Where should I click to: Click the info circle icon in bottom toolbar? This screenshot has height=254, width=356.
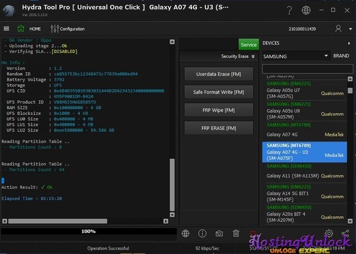[202, 233]
